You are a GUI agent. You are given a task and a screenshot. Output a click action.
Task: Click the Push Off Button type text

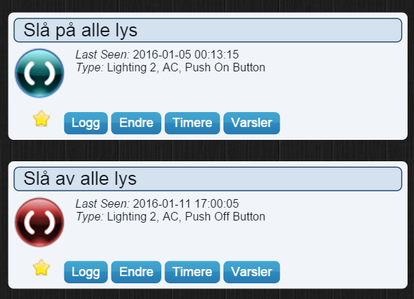(225, 217)
